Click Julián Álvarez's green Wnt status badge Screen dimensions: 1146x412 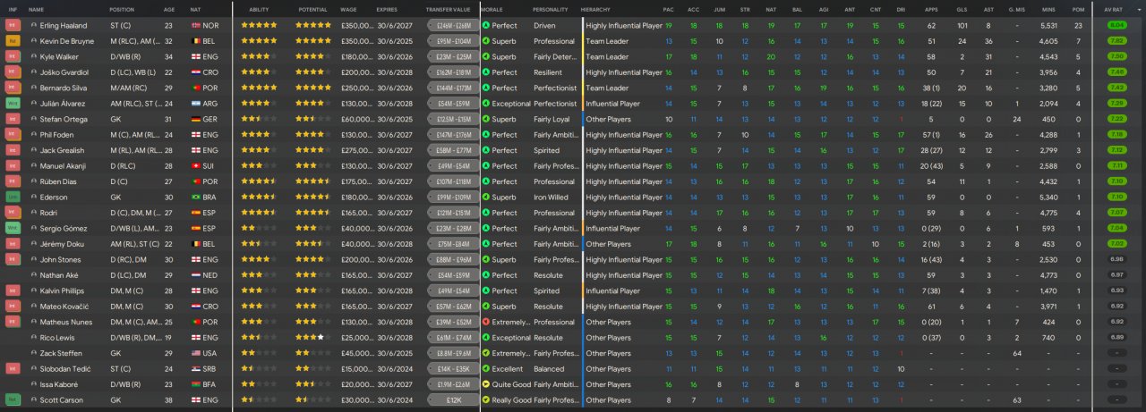13,104
